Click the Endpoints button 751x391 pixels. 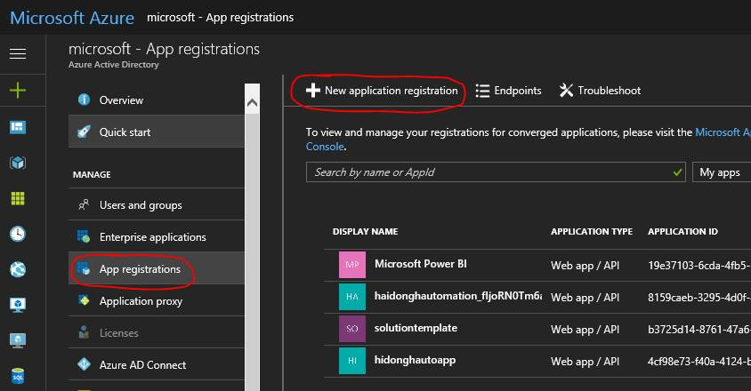[508, 91]
